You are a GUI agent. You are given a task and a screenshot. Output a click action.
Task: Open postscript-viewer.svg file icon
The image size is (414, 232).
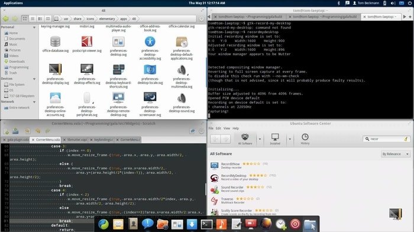click(x=87, y=42)
